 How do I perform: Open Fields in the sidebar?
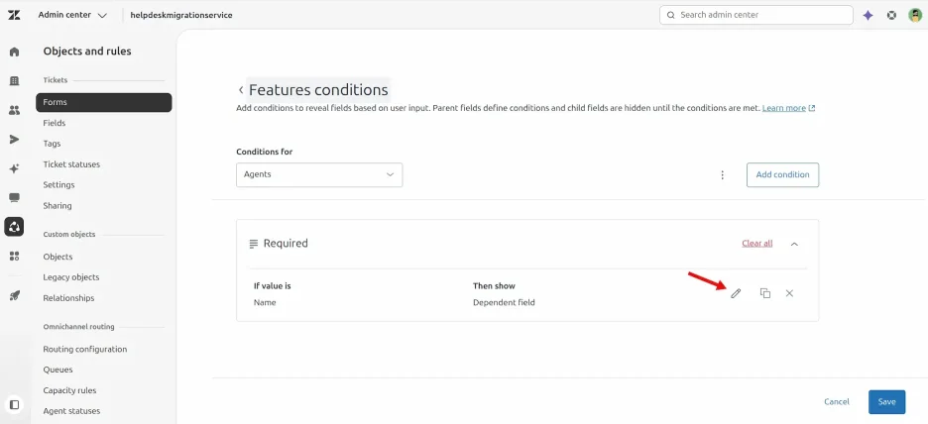55,123
